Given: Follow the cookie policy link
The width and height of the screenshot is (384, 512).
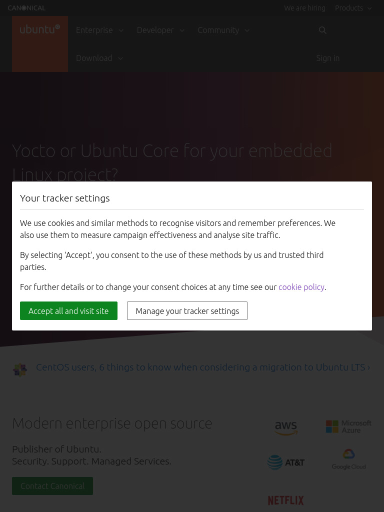Looking at the screenshot, I should click(301, 287).
